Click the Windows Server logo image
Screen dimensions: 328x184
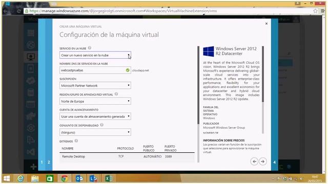tap(209, 51)
